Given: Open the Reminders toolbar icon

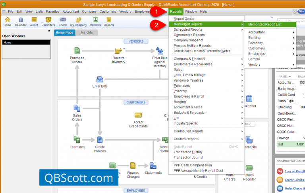Looking at the screenshot, I should (48, 21).
